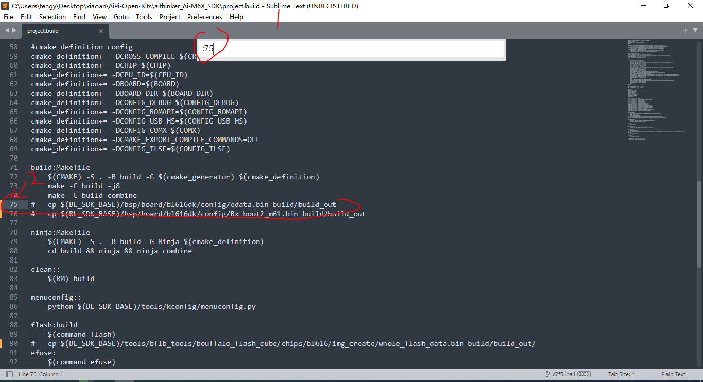The image size is (703, 382).
Task: Click the Line 75, Column 1 indicator
Action: [x=41, y=374]
